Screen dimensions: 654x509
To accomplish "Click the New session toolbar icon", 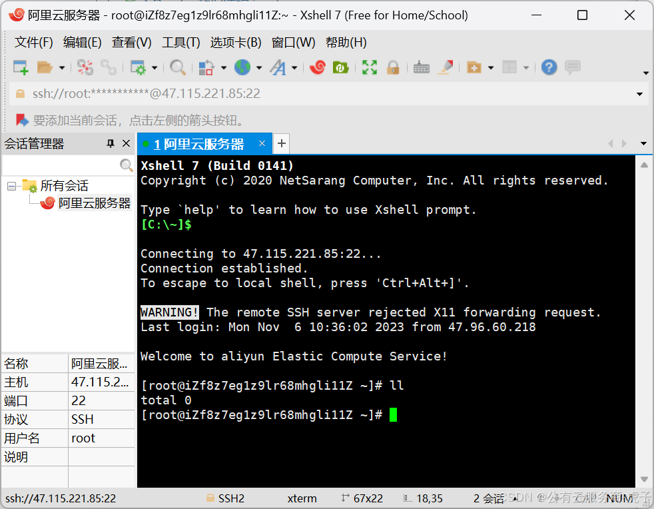I will point(21,67).
